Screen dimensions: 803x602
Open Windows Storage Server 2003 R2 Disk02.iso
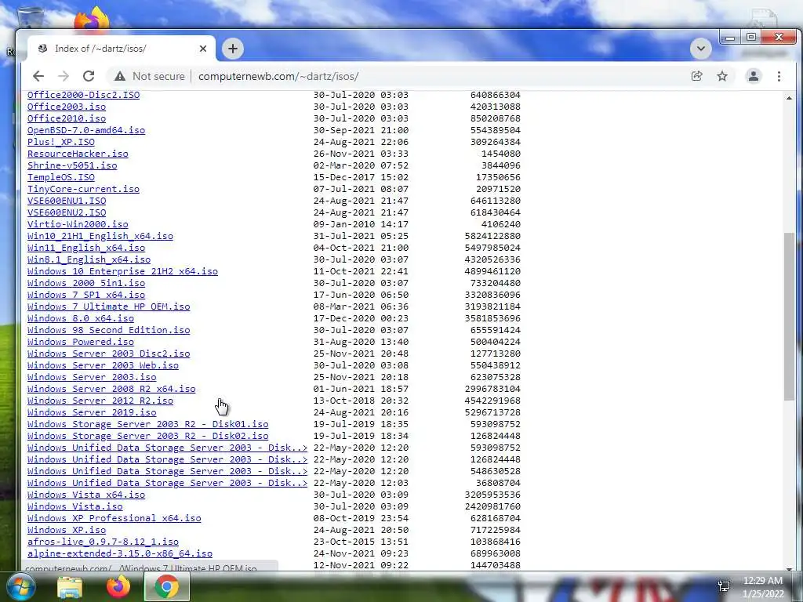coord(148,436)
